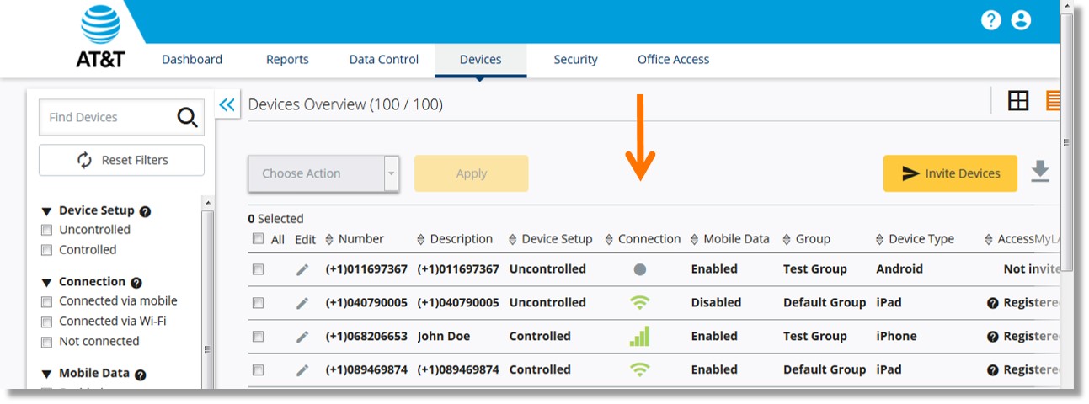This screenshot has height=404, width=1089.
Task: Click mobile signal bars icon for John Doe
Action: (x=640, y=337)
